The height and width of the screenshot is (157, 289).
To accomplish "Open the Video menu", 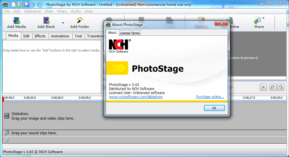I will (62, 11).
